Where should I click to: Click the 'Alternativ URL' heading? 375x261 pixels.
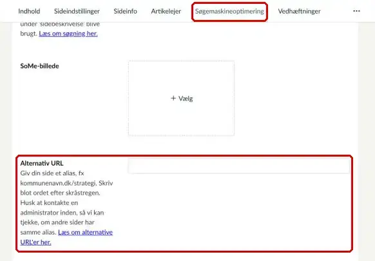(x=42, y=163)
